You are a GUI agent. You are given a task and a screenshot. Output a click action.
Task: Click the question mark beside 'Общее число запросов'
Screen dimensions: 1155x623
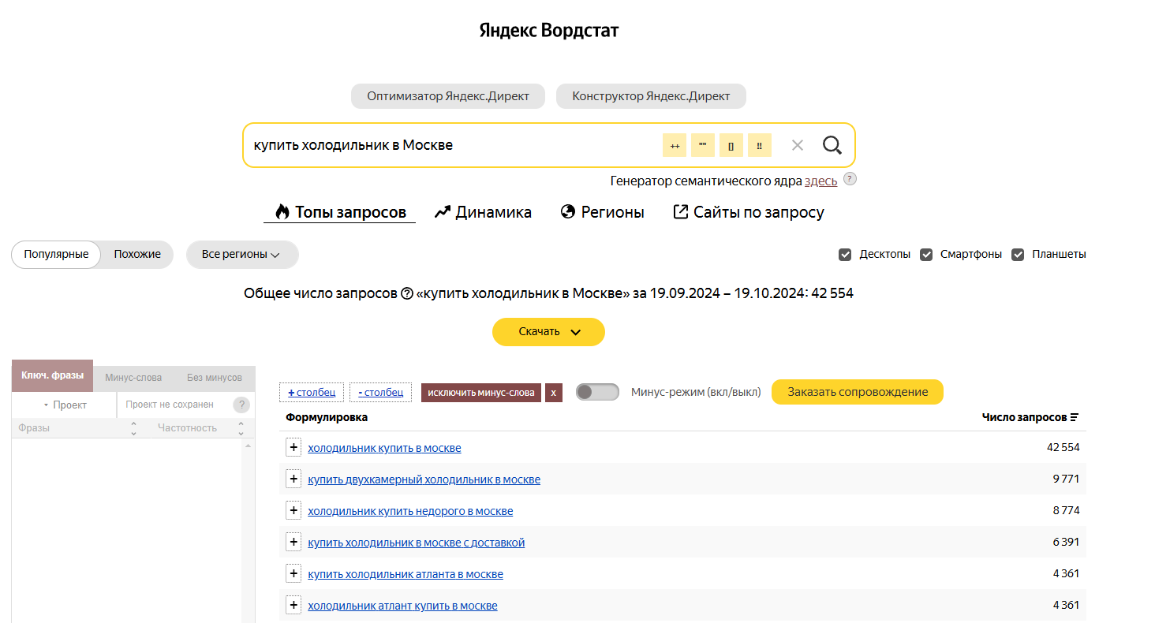tap(407, 293)
